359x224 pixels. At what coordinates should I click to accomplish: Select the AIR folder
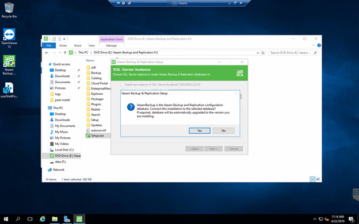[93, 67]
